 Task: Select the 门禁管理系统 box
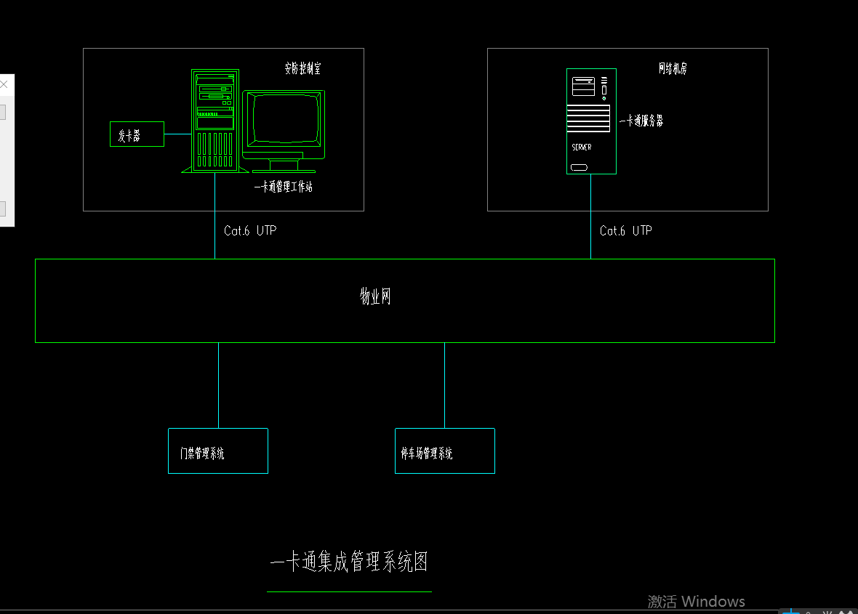click(218, 451)
